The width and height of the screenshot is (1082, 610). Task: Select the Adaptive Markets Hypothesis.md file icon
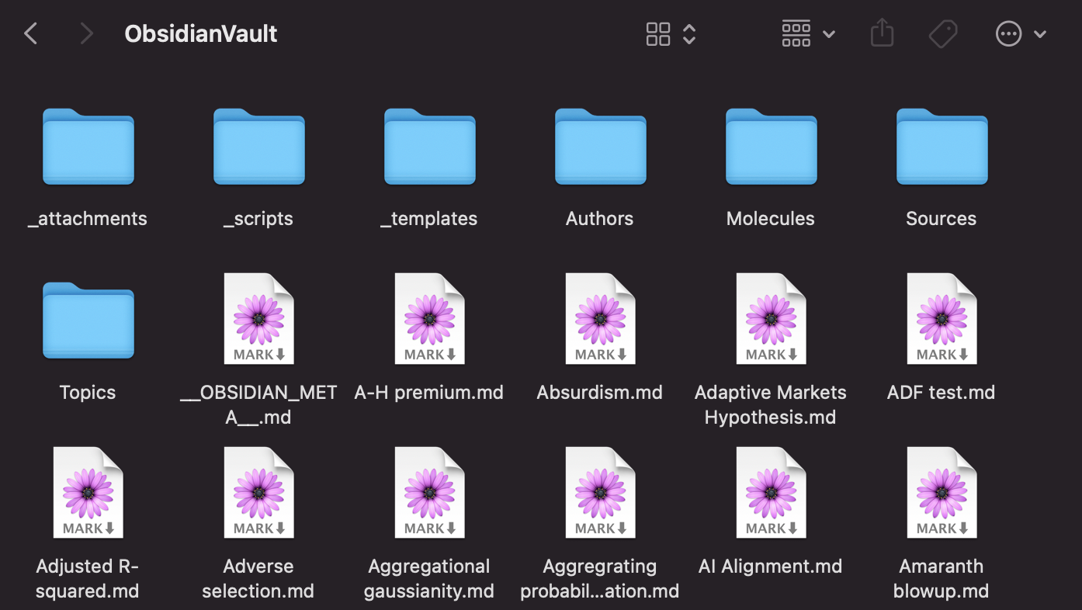(x=771, y=319)
